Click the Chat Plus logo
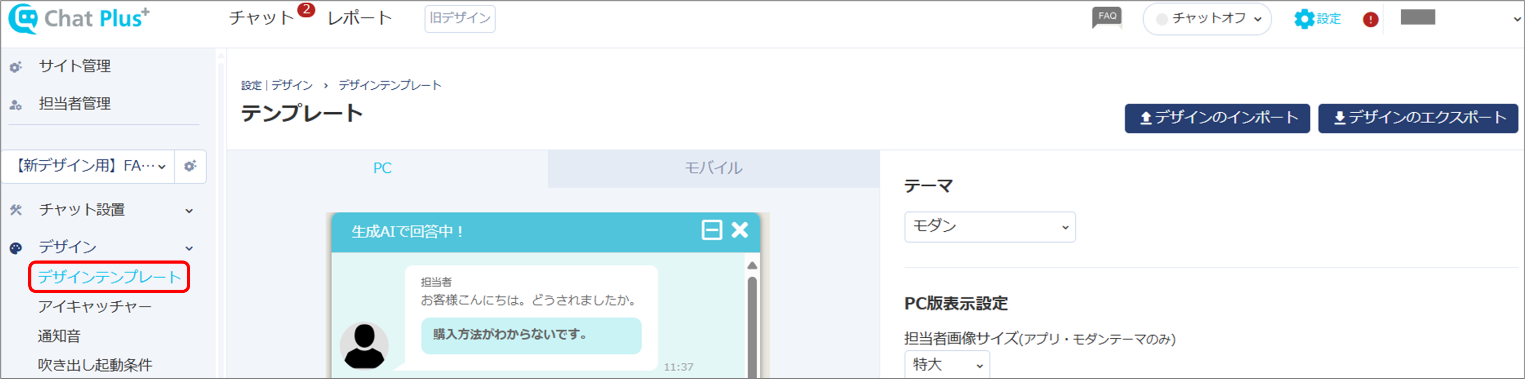The image size is (1525, 379). click(79, 18)
